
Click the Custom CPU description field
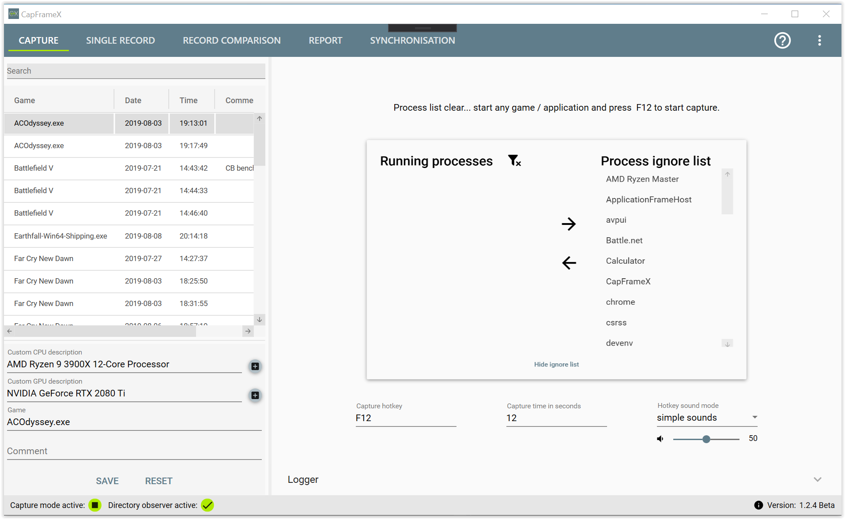pyautogui.click(x=124, y=364)
